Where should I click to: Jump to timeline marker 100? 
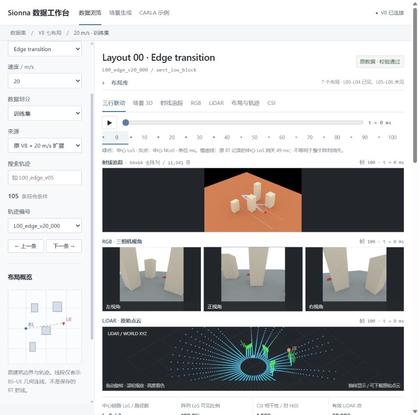[392, 137]
